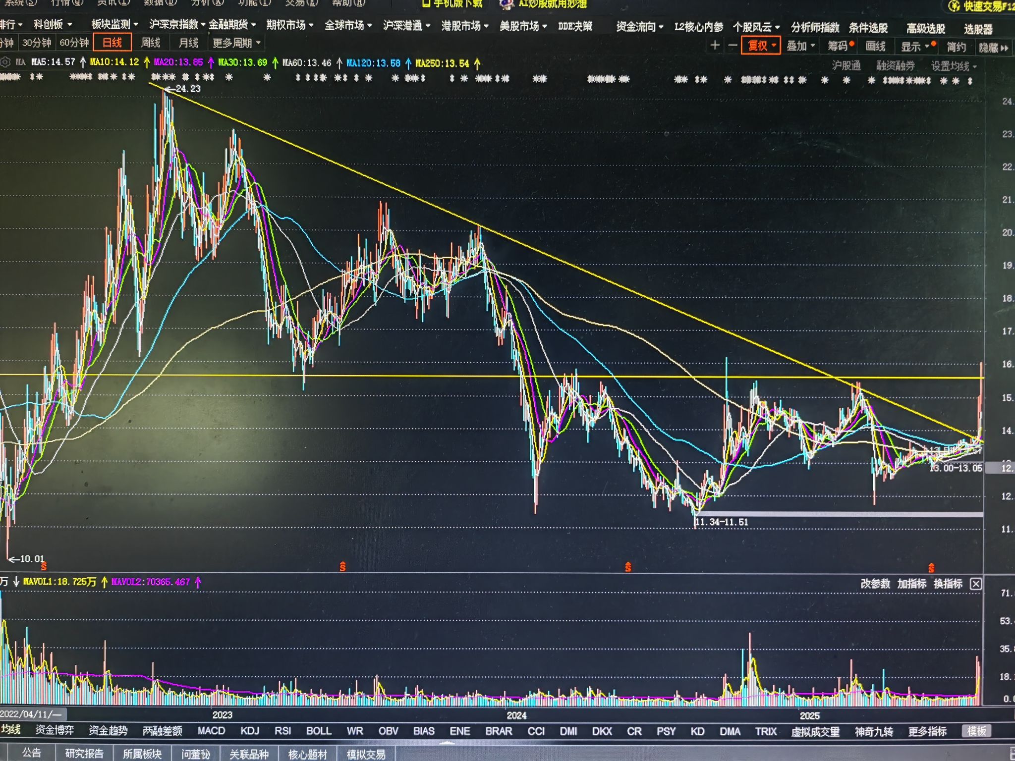
Task: Click 改参数 to edit parameters
Action: pyautogui.click(x=875, y=584)
